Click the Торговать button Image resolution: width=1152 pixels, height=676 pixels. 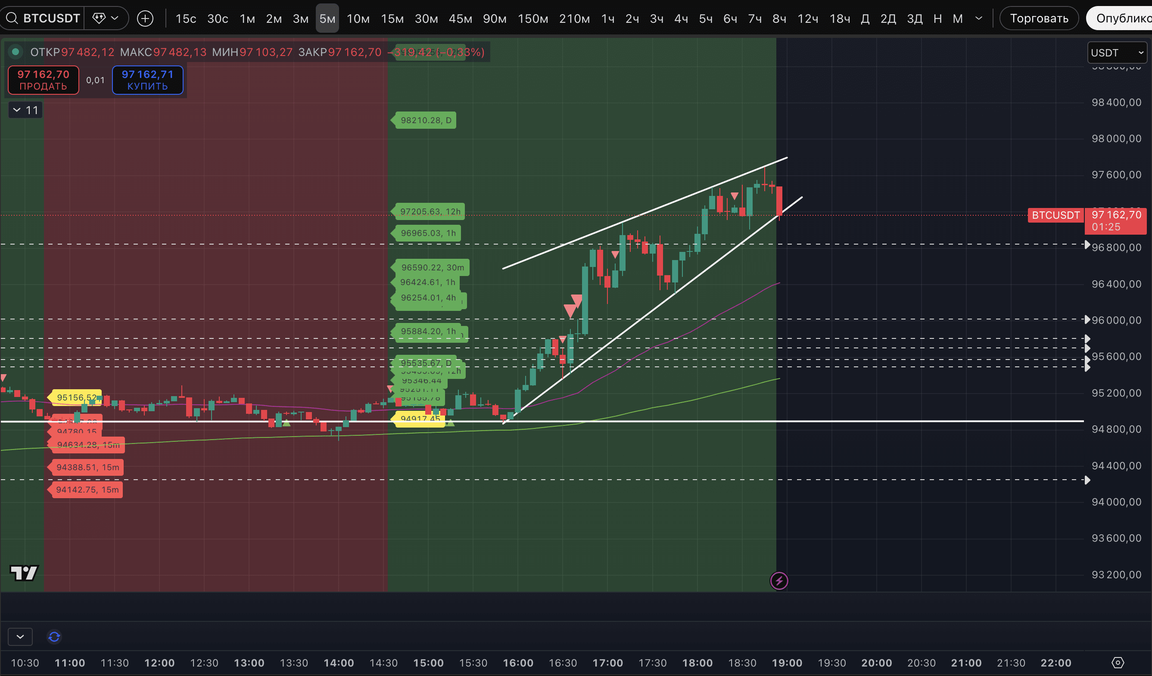tap(1039, 18)
